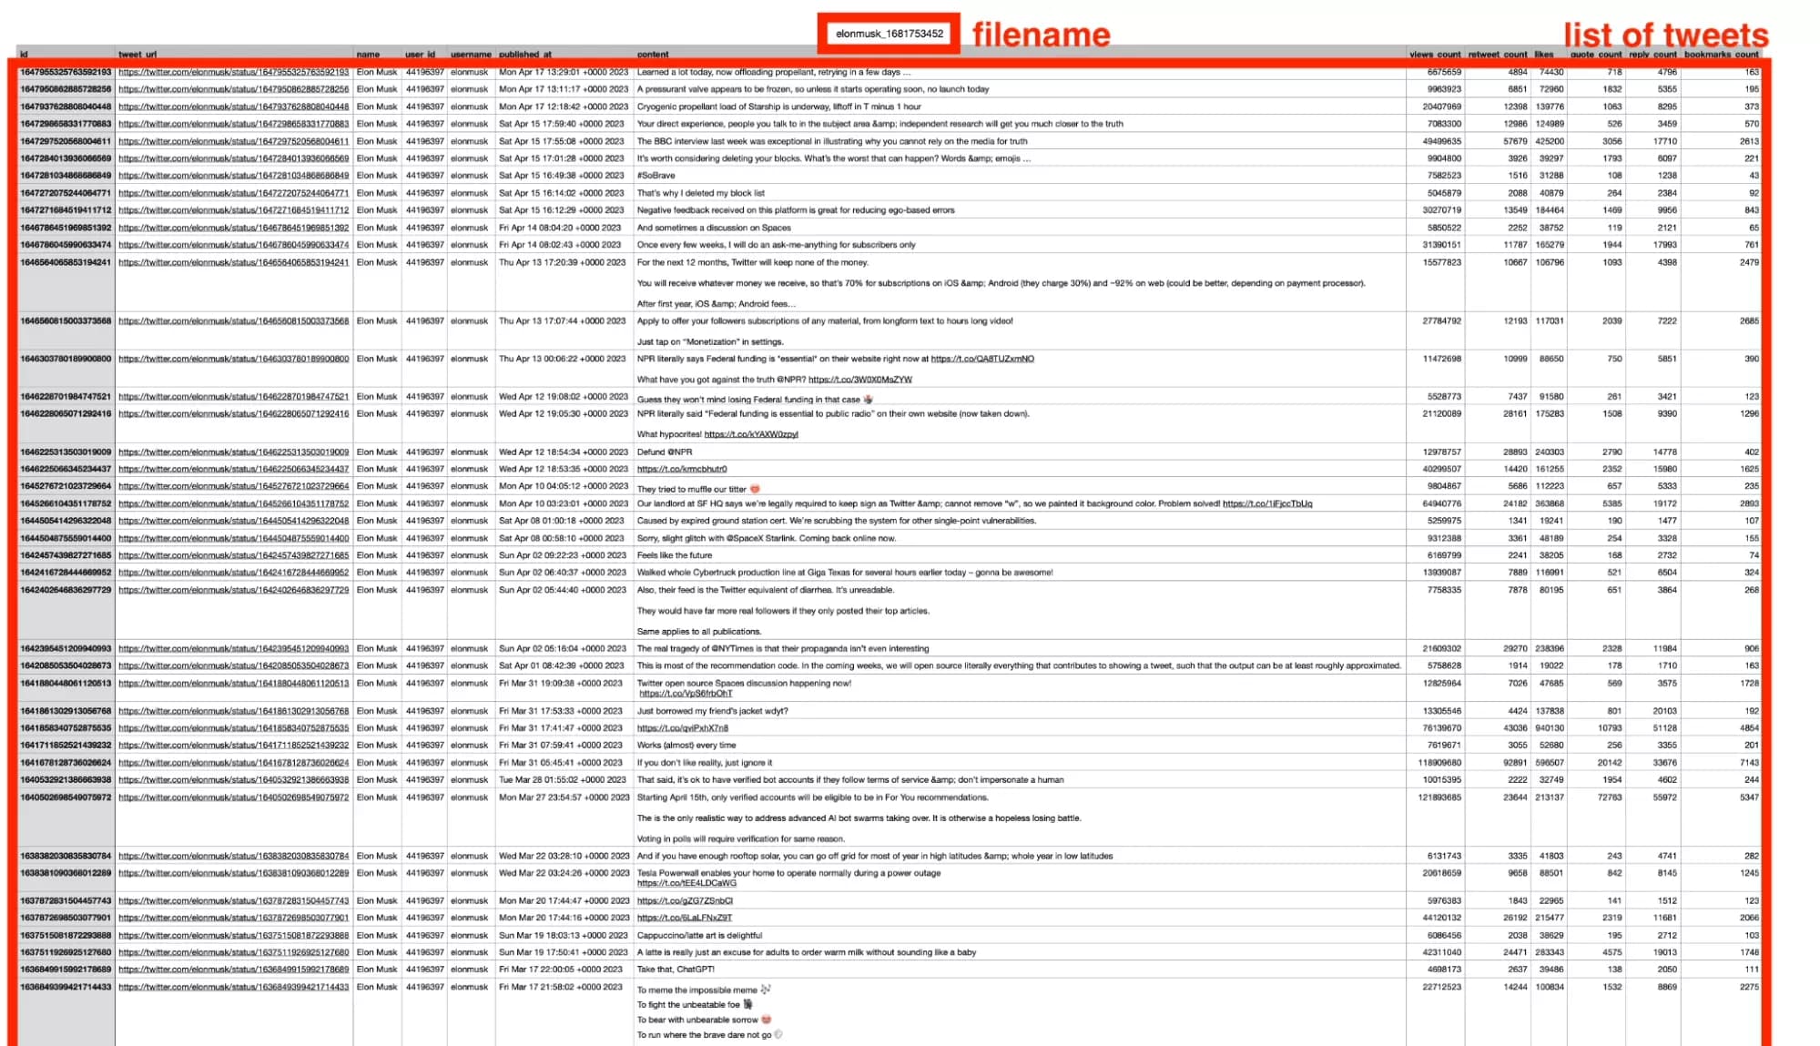This screenshot has height=1046, width=1820.
Task: Click the tweet_url column header
Action: click(x=137, y=54)
